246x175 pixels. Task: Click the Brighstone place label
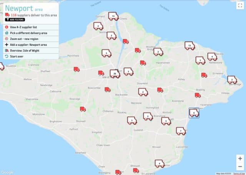(x=55, y=122)
